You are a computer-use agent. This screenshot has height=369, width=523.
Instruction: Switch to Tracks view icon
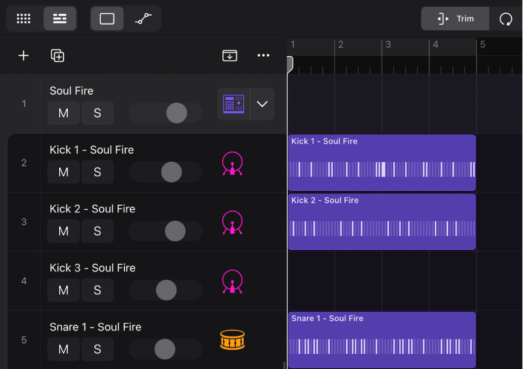[x=60, y=18]
